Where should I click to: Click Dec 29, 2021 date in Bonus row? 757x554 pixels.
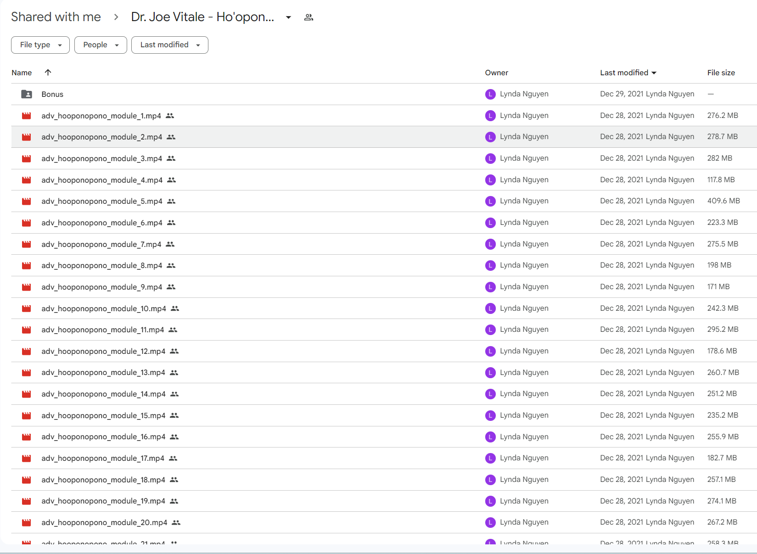click(622, 94)
